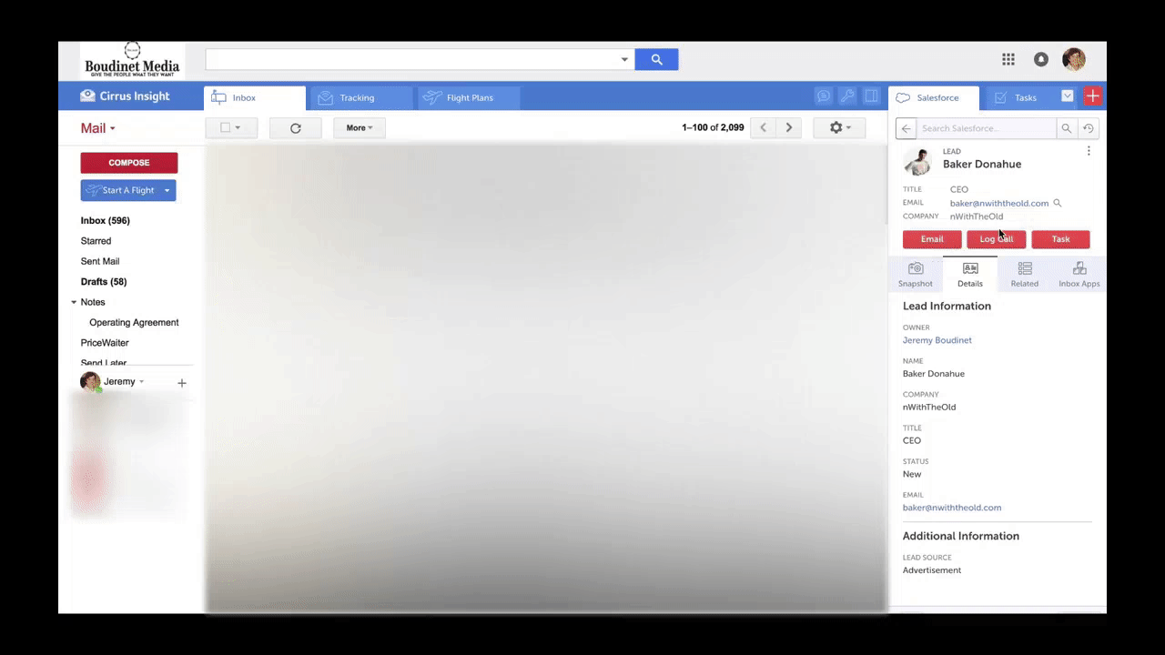Open the gear settings dropdown
This screenshot has height=655, width=1165.
(x=839, y=128)
